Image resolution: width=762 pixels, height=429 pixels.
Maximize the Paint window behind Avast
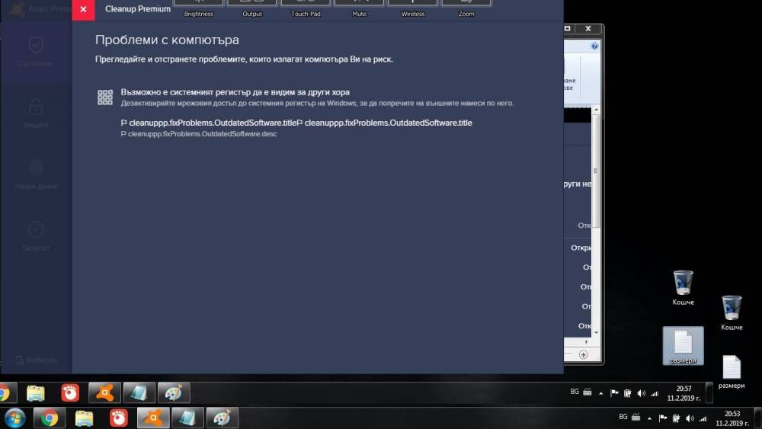click(x=567, y=29)
